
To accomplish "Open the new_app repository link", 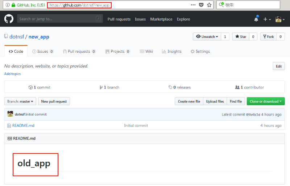I will (x=39, y=37).
